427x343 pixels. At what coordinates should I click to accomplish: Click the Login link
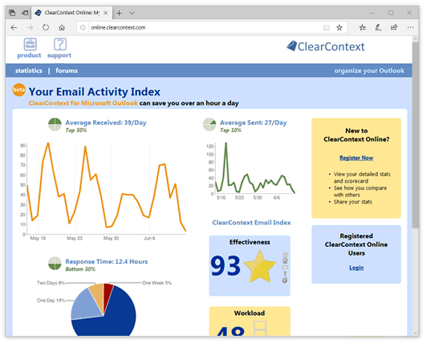pos(356,268)
